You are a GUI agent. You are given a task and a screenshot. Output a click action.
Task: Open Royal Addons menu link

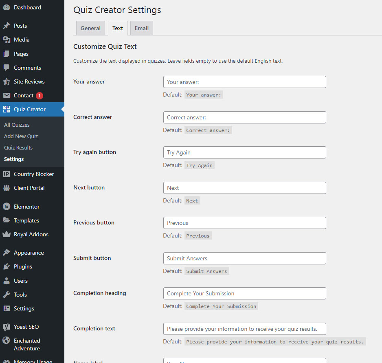tap(32, 234)
